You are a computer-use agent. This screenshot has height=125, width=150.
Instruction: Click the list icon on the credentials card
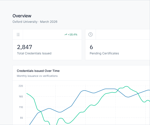18,34
